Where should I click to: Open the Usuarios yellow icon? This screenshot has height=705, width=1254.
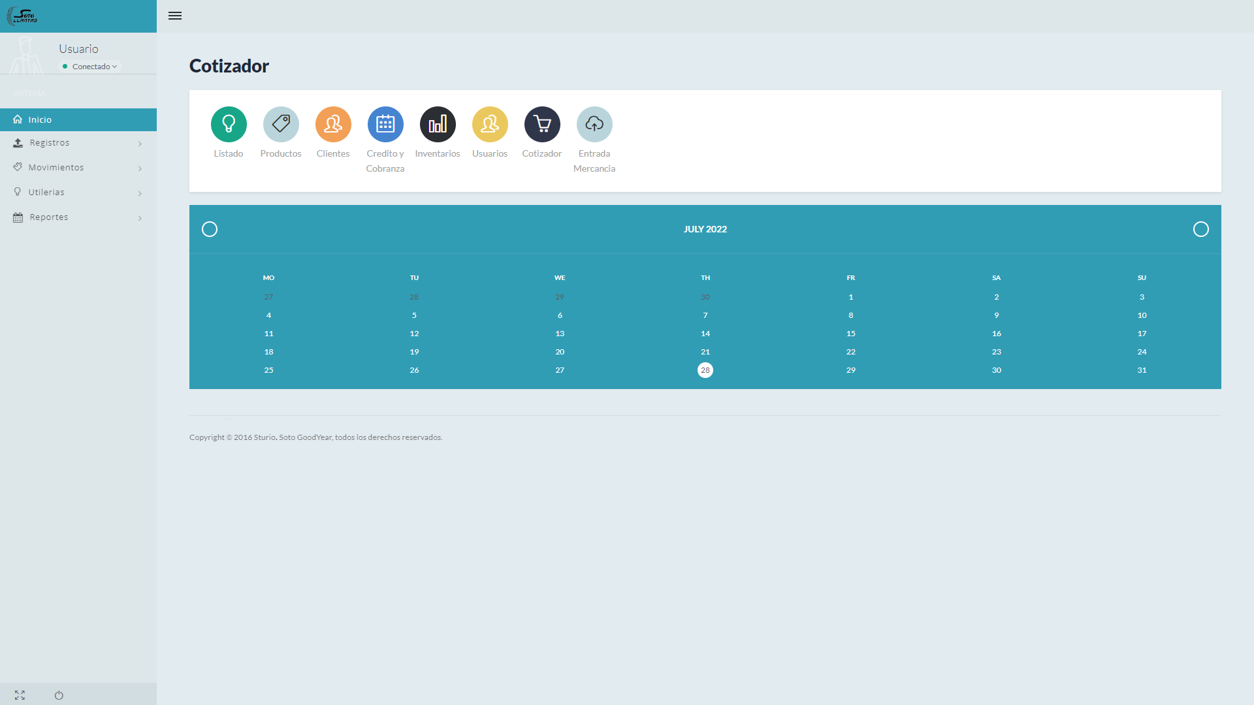490,124
